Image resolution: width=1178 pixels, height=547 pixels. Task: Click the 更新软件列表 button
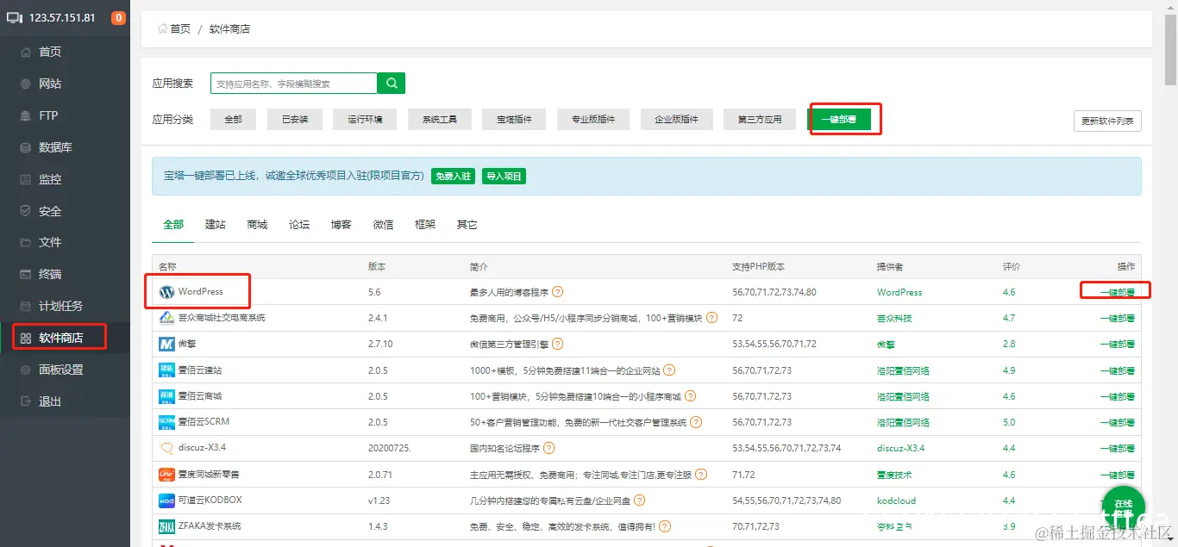tap(1107, 121)
